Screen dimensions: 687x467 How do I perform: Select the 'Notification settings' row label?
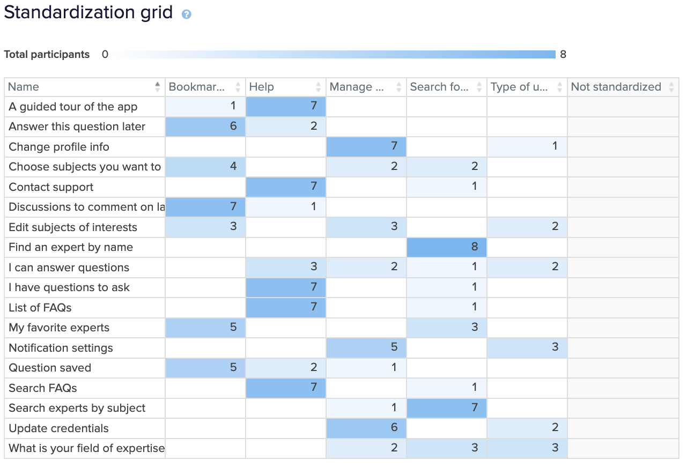pos(61,348)
